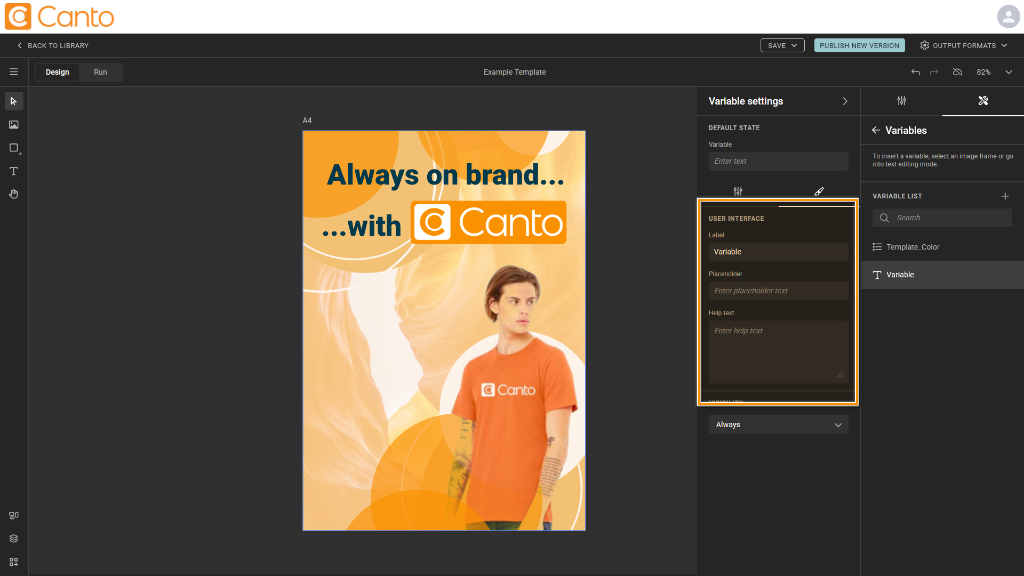Image resolution: width=1024 pixels, height=576 pixels.
Task: Select the Template_Color variable
Action: [x=942, y=247]
